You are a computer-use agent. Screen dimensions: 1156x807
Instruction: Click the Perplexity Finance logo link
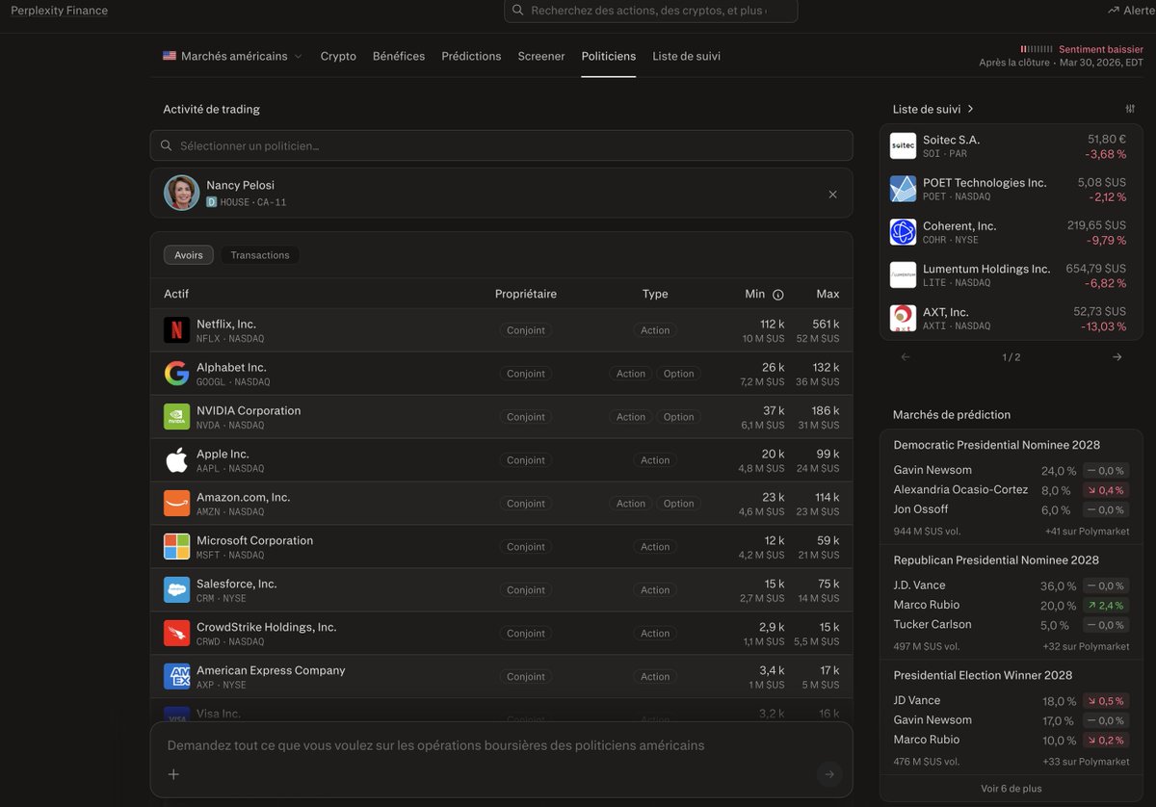click(x=59, y=11)
